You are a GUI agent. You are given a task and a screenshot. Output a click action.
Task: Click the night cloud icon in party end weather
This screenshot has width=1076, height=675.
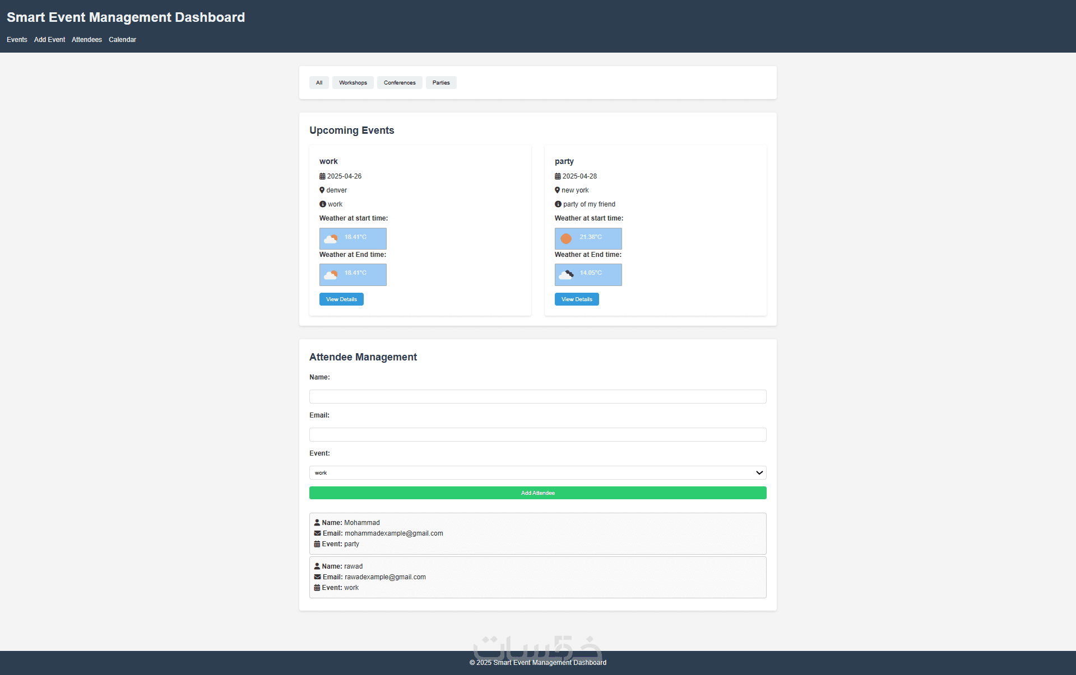tap(566, 275)
